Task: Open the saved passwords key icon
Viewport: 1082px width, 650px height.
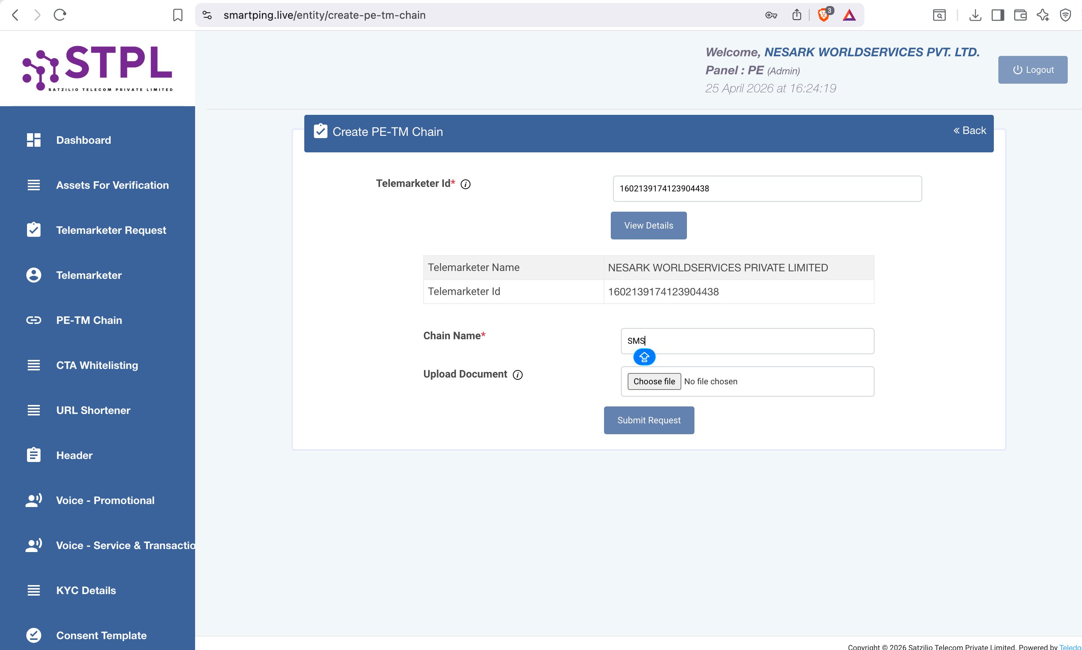Action: 771,15
